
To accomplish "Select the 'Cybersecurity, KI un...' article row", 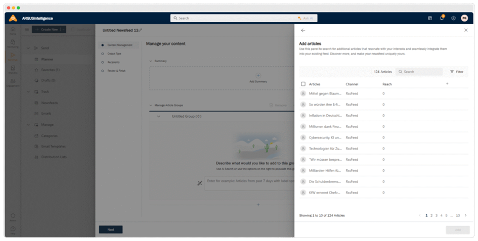I will [325, 137].
